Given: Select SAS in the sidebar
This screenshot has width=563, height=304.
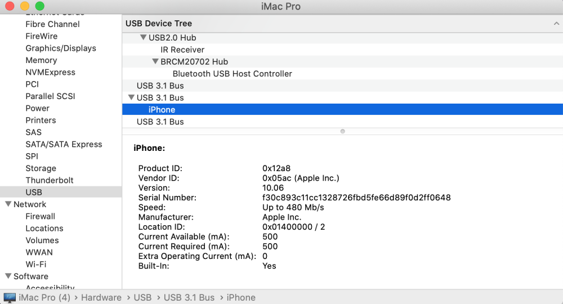Looking at the screenshot, I should click(33, 132).
